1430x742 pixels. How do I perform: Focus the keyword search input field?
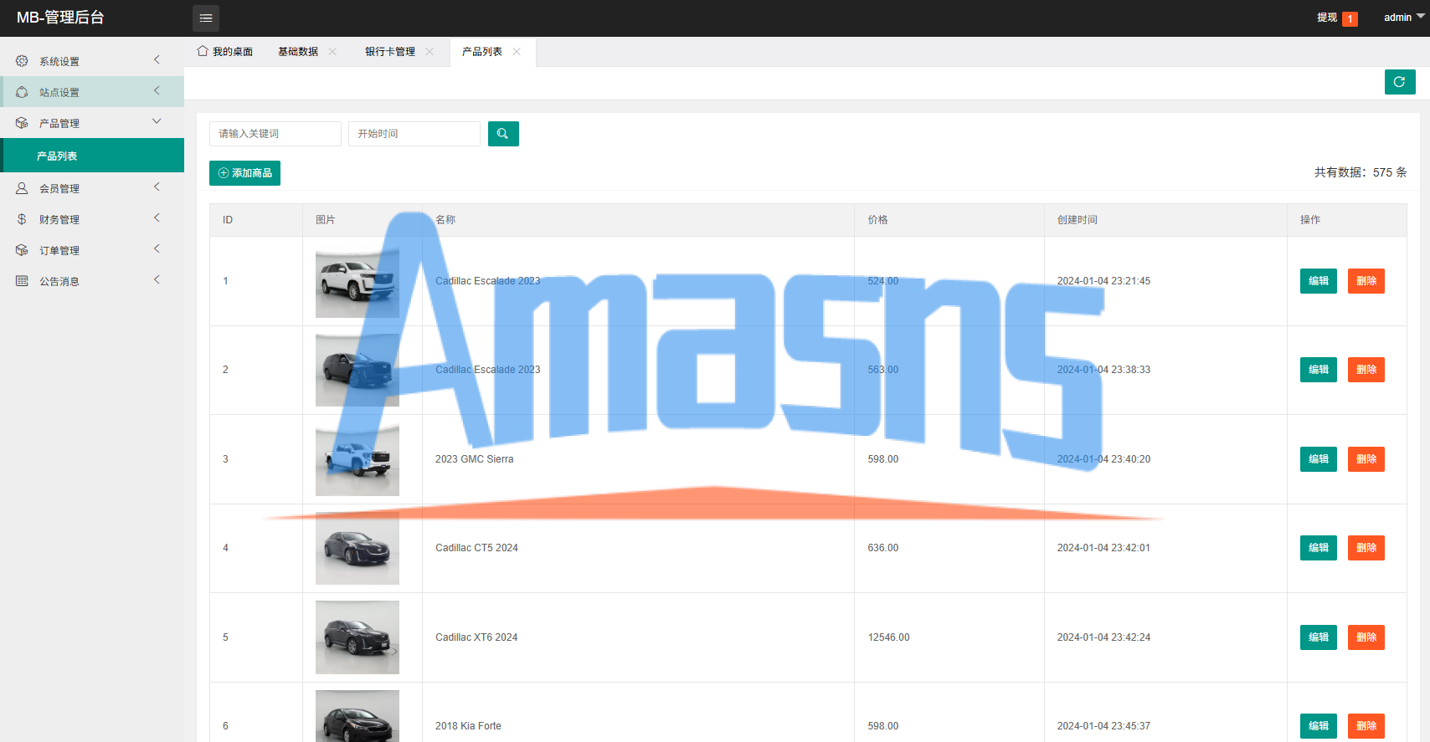(275, 134)
